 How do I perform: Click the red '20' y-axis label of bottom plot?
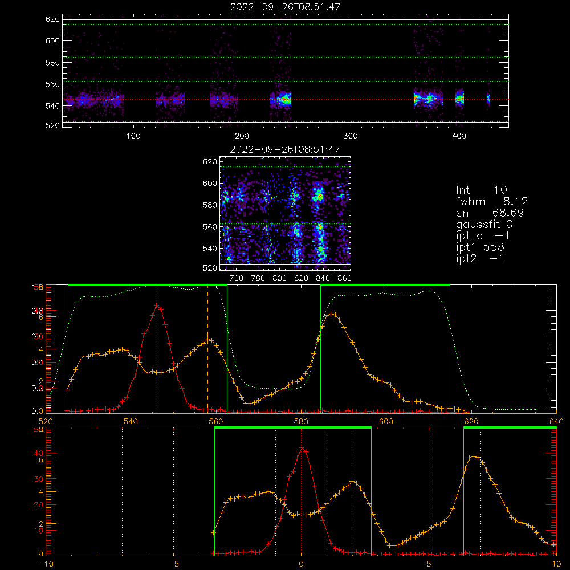pos(39,505)
